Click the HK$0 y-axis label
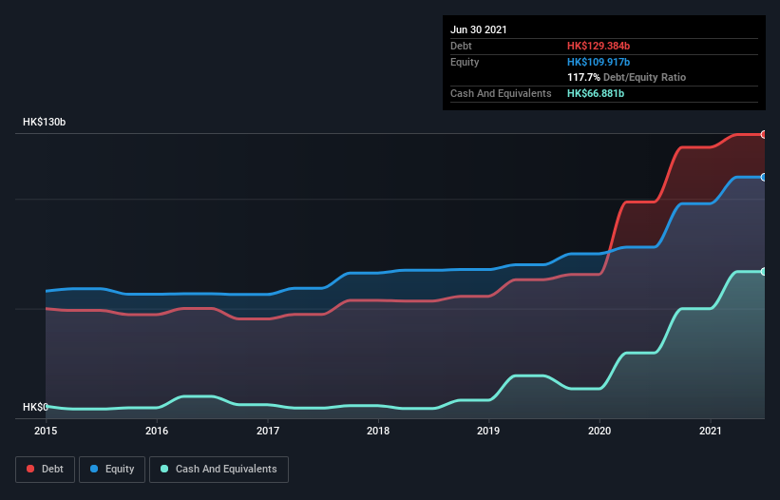Viewport: 780px width, 500px height. [x=35, y=407]
